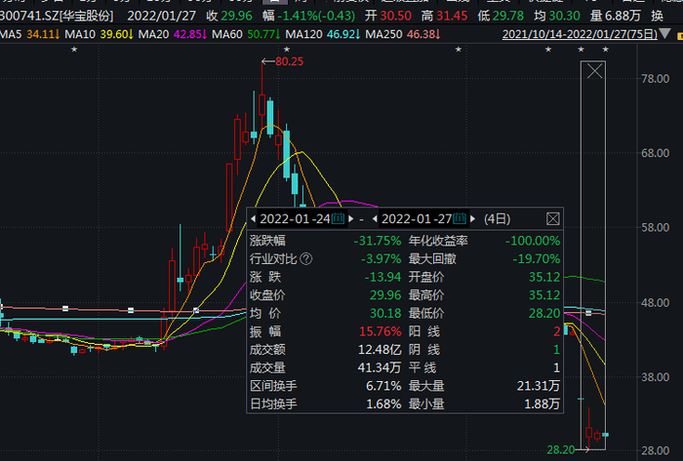Close the interval statistics popup

pyautogui.click(x=553, y=218)
